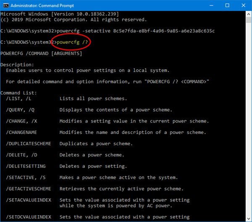Viewport: 252px width, 222px height.
Task: Click the scrollbar down arrow
Action: (249, 219)
